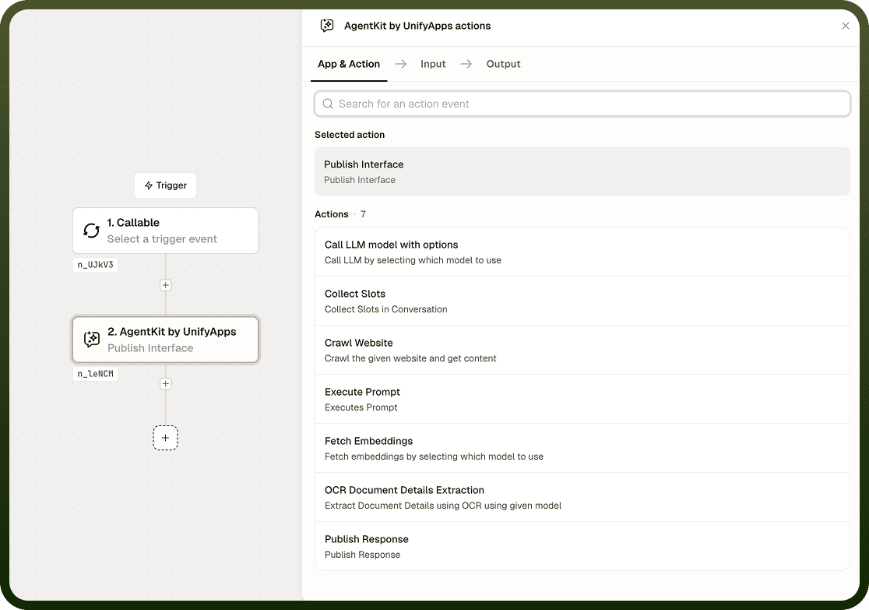Select the 2. AgentKit by UnifyApps node

click(x=165, y=340)
